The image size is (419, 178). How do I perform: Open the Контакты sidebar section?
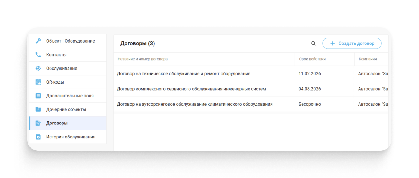(x=68, y=55)
